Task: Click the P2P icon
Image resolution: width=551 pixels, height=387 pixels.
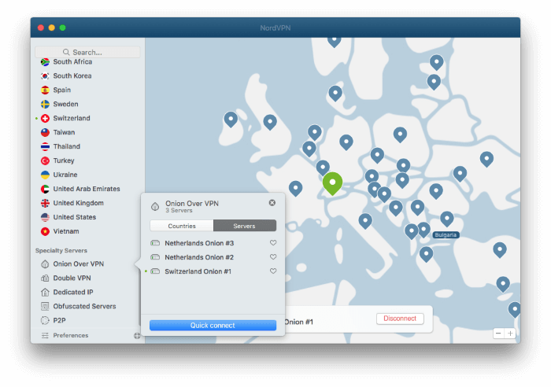Action: pos(45,321)
